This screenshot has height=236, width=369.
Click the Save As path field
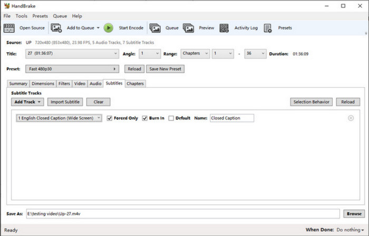coord(183,214)
